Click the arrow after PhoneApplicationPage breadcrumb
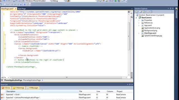This screenshot has height=100, width=179. point(42,80)
